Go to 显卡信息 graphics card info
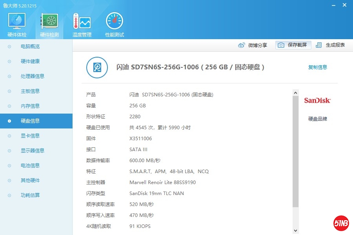The width and height of the screenshot is (353, 235). (30, 136)
